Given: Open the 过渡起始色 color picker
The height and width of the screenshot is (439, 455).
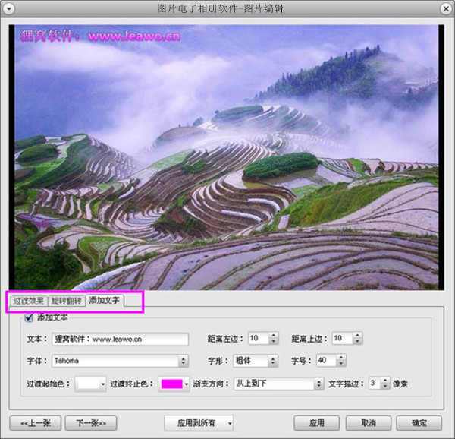Looking at the screenshot, I should [x=90, y=384].
